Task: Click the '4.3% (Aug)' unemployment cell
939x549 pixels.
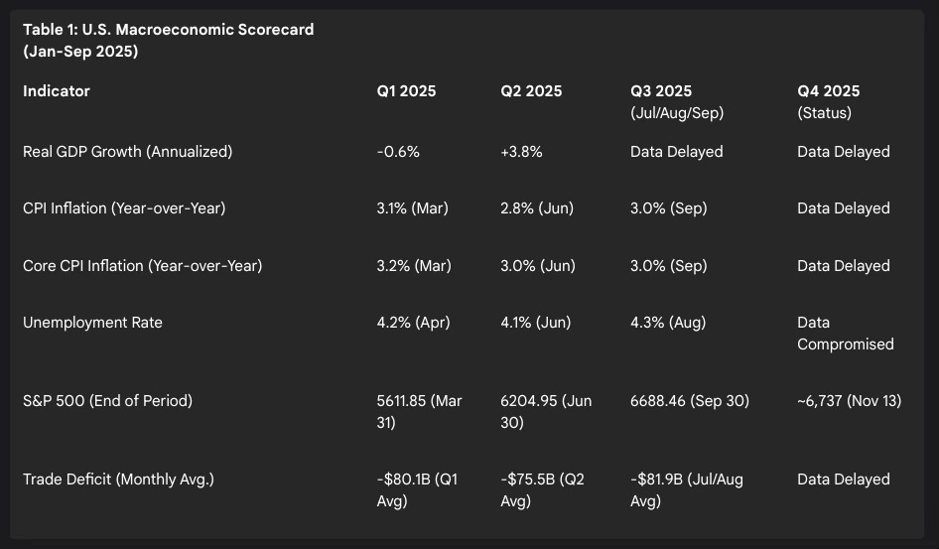Action: click(x=669, y=323)
